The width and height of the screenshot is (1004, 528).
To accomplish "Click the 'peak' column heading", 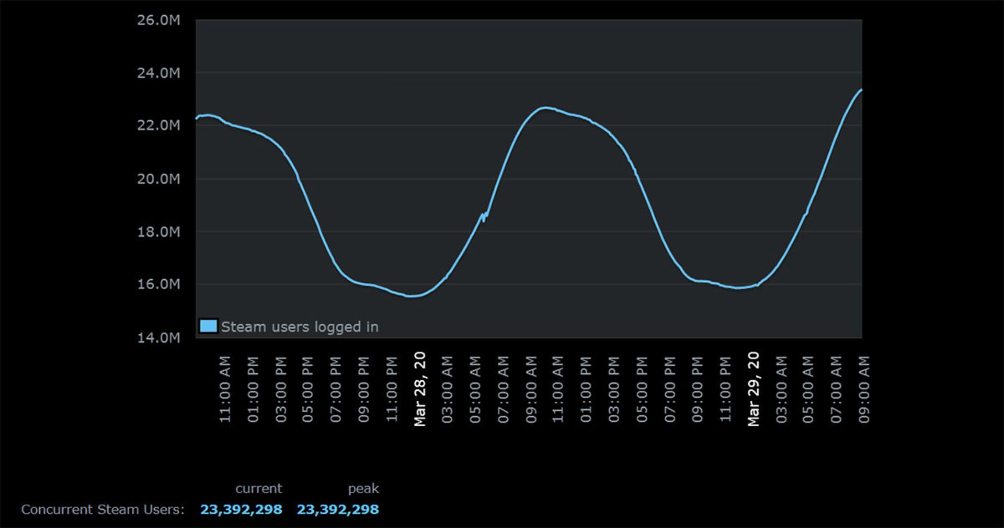I will [363, 488].
